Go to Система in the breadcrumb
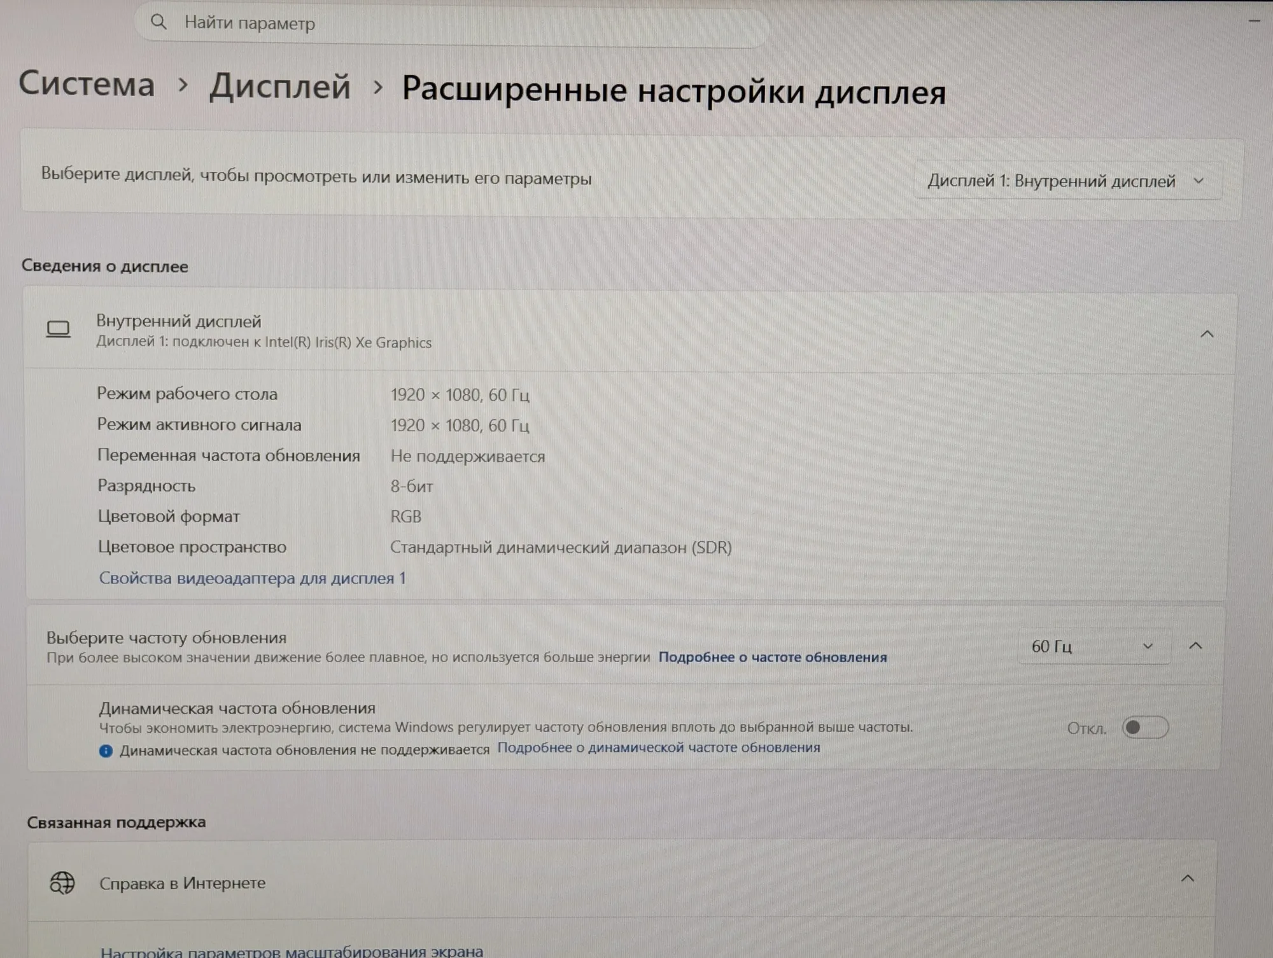 click(87, 84)
